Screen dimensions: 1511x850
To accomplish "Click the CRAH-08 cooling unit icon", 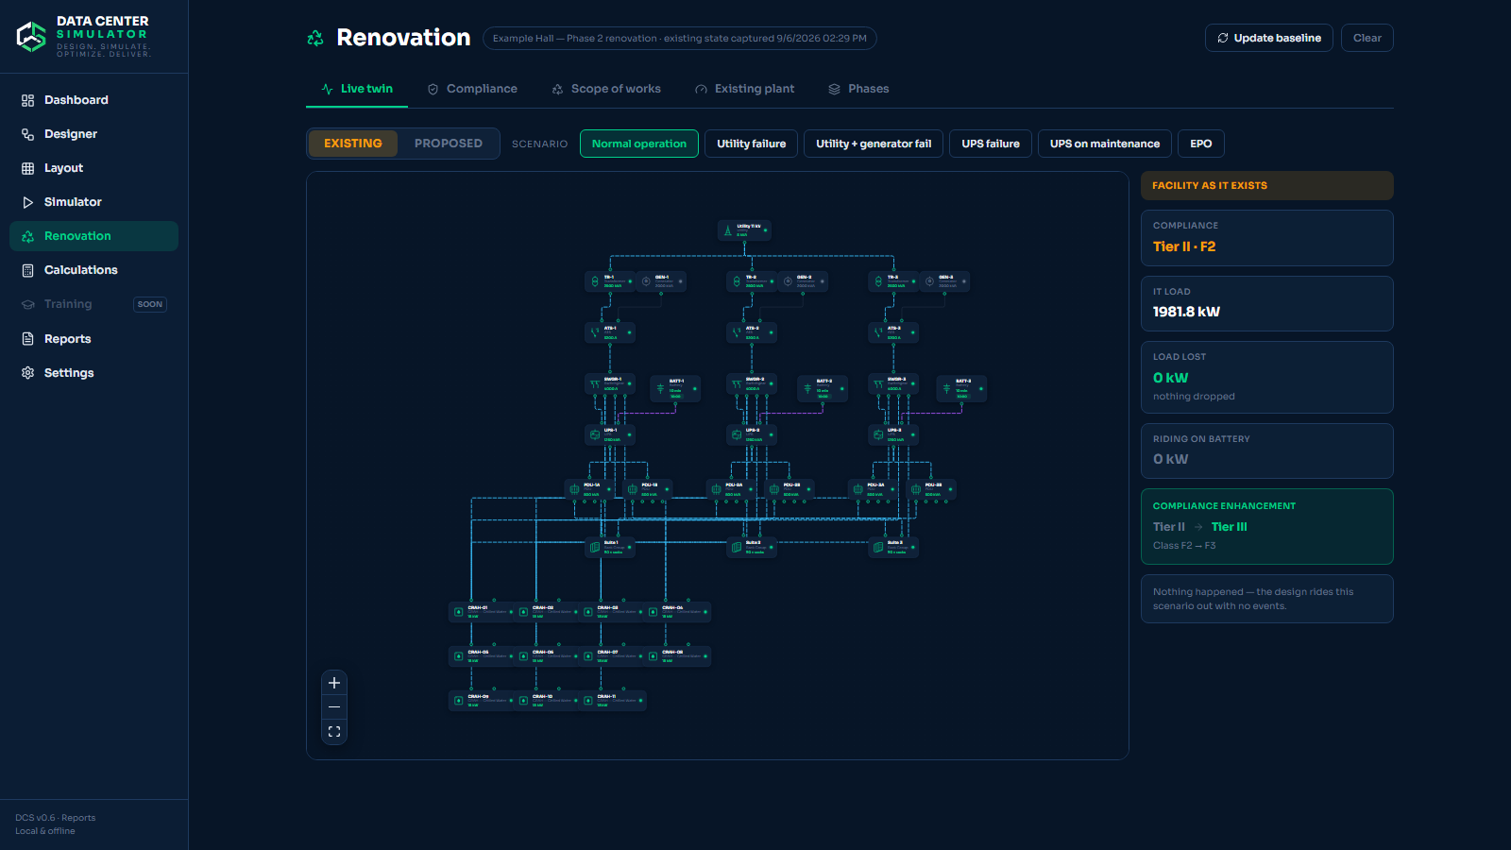I will 653,656.
